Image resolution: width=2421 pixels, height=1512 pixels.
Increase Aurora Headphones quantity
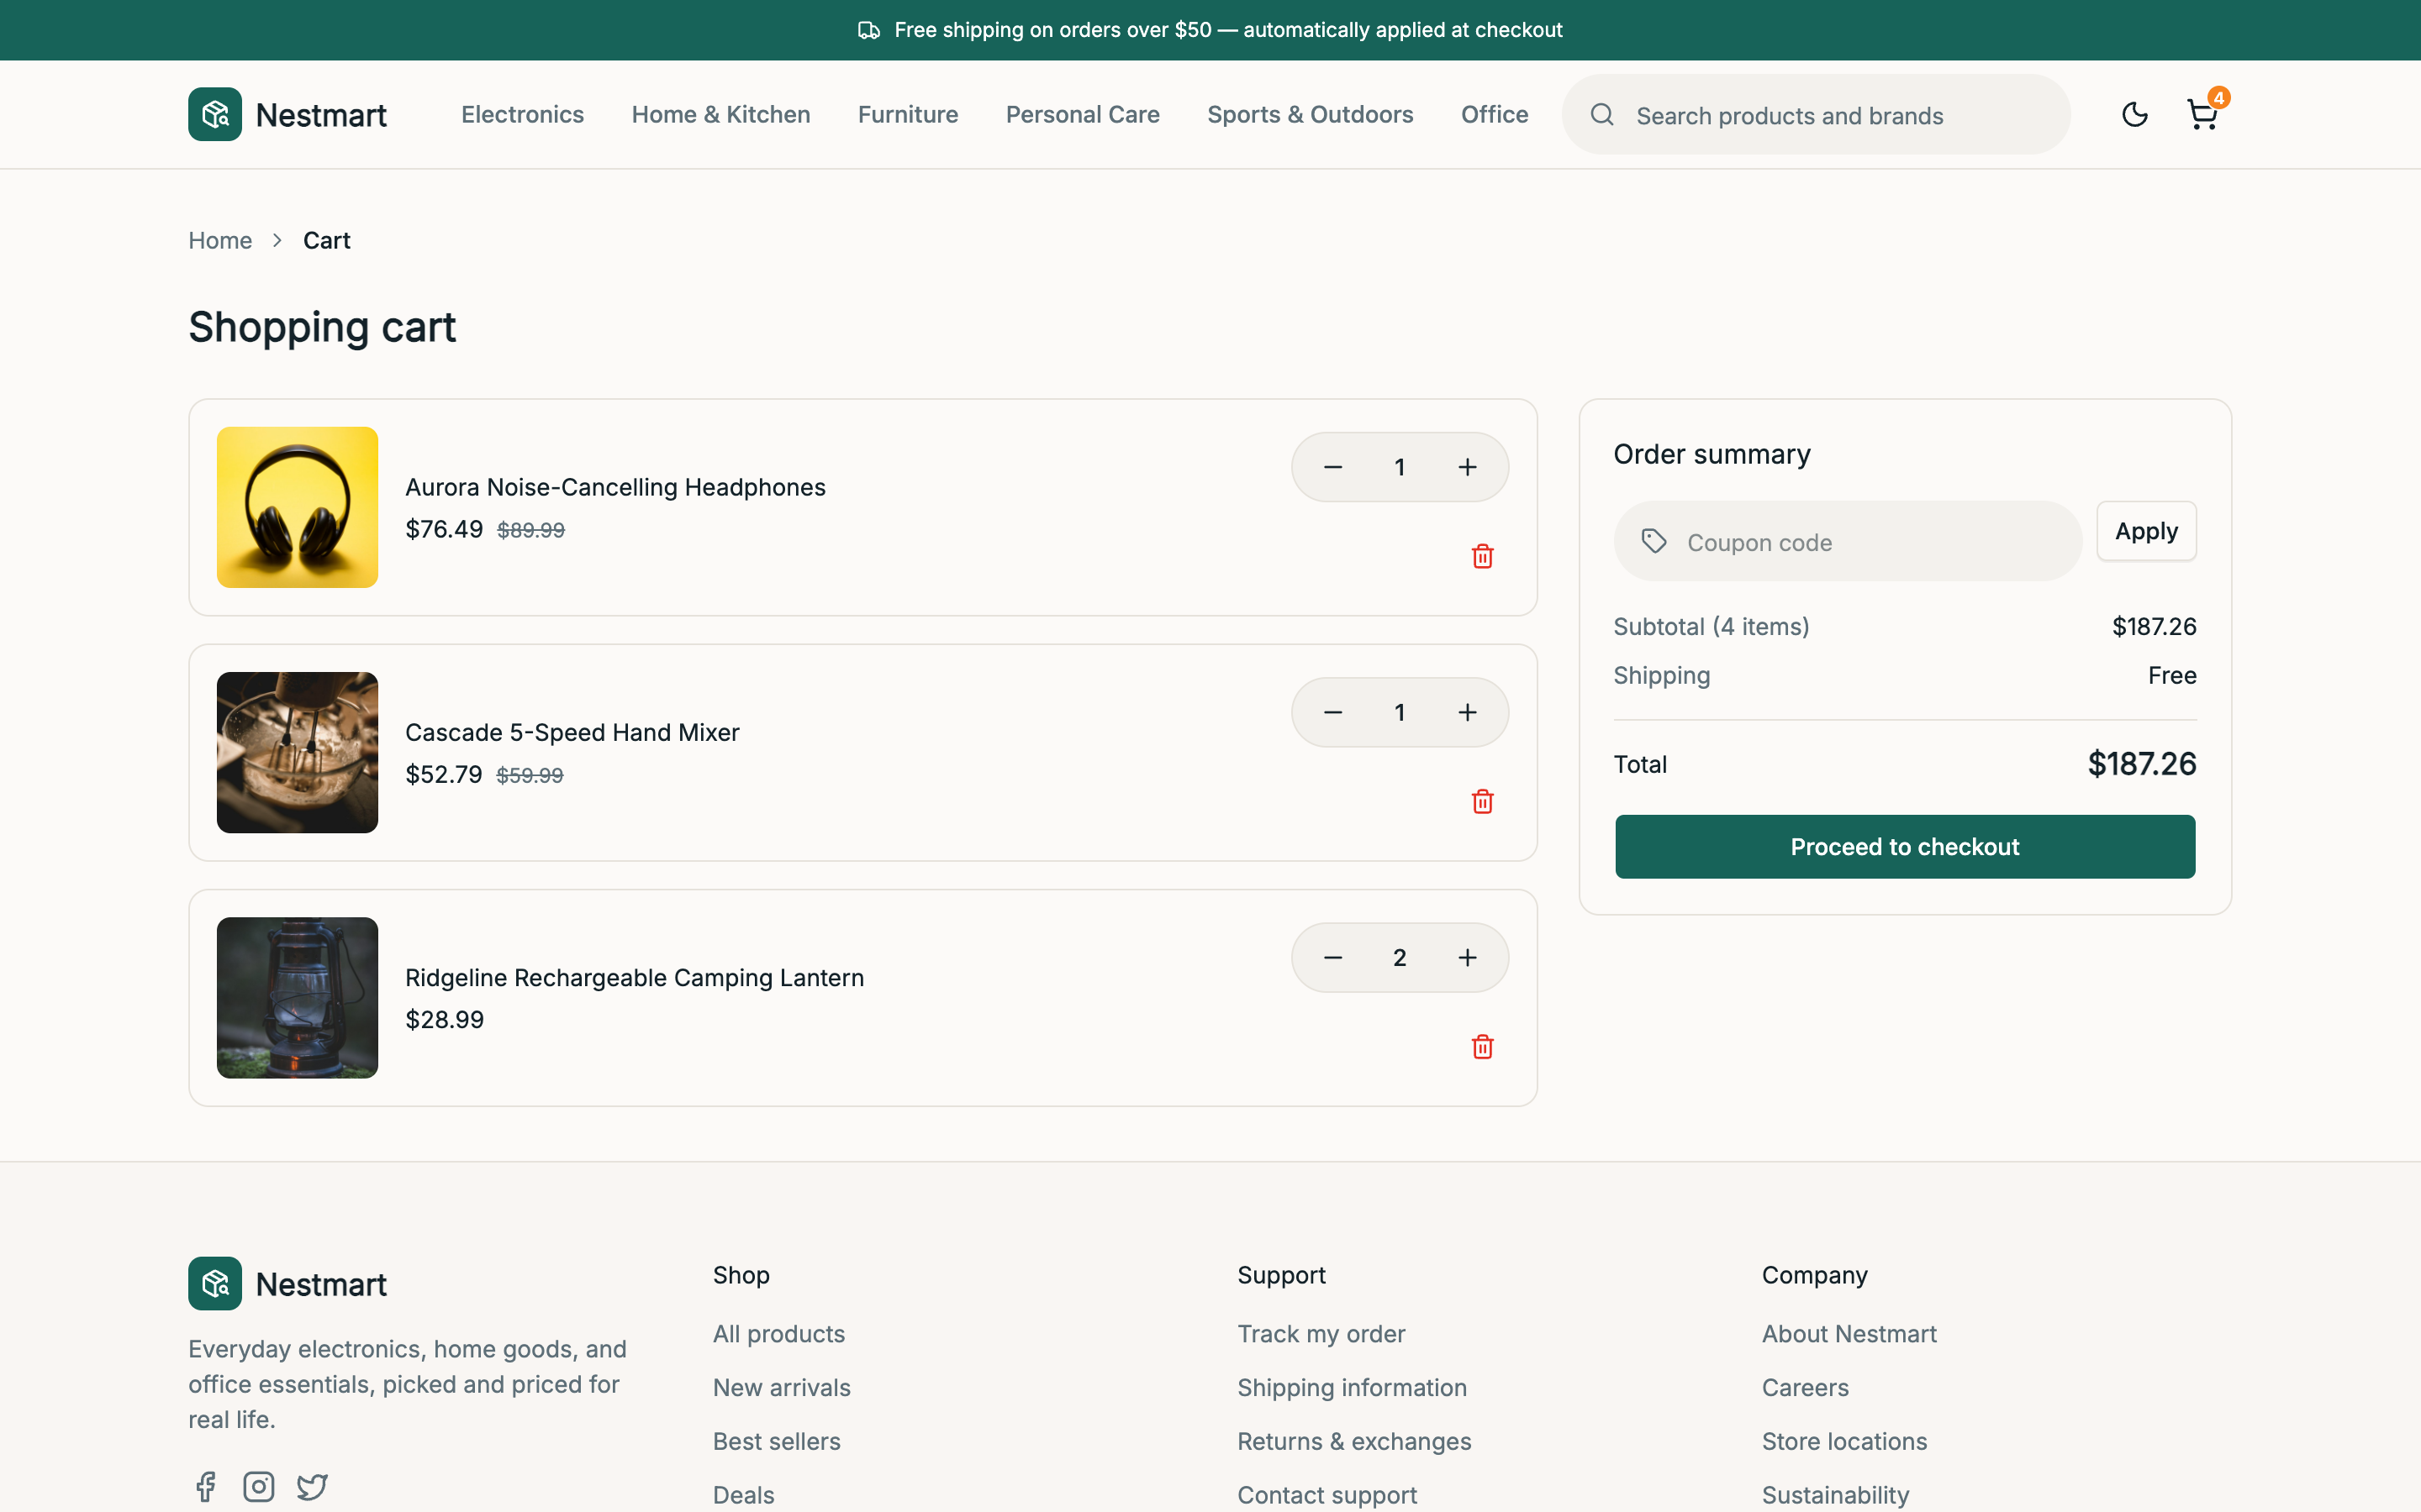click(x=1467, y=467)
